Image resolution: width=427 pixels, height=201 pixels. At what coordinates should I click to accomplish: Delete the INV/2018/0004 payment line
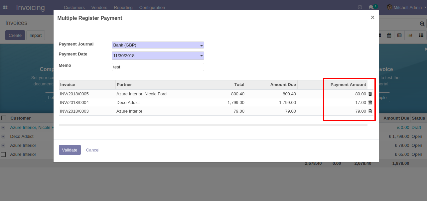370,103
